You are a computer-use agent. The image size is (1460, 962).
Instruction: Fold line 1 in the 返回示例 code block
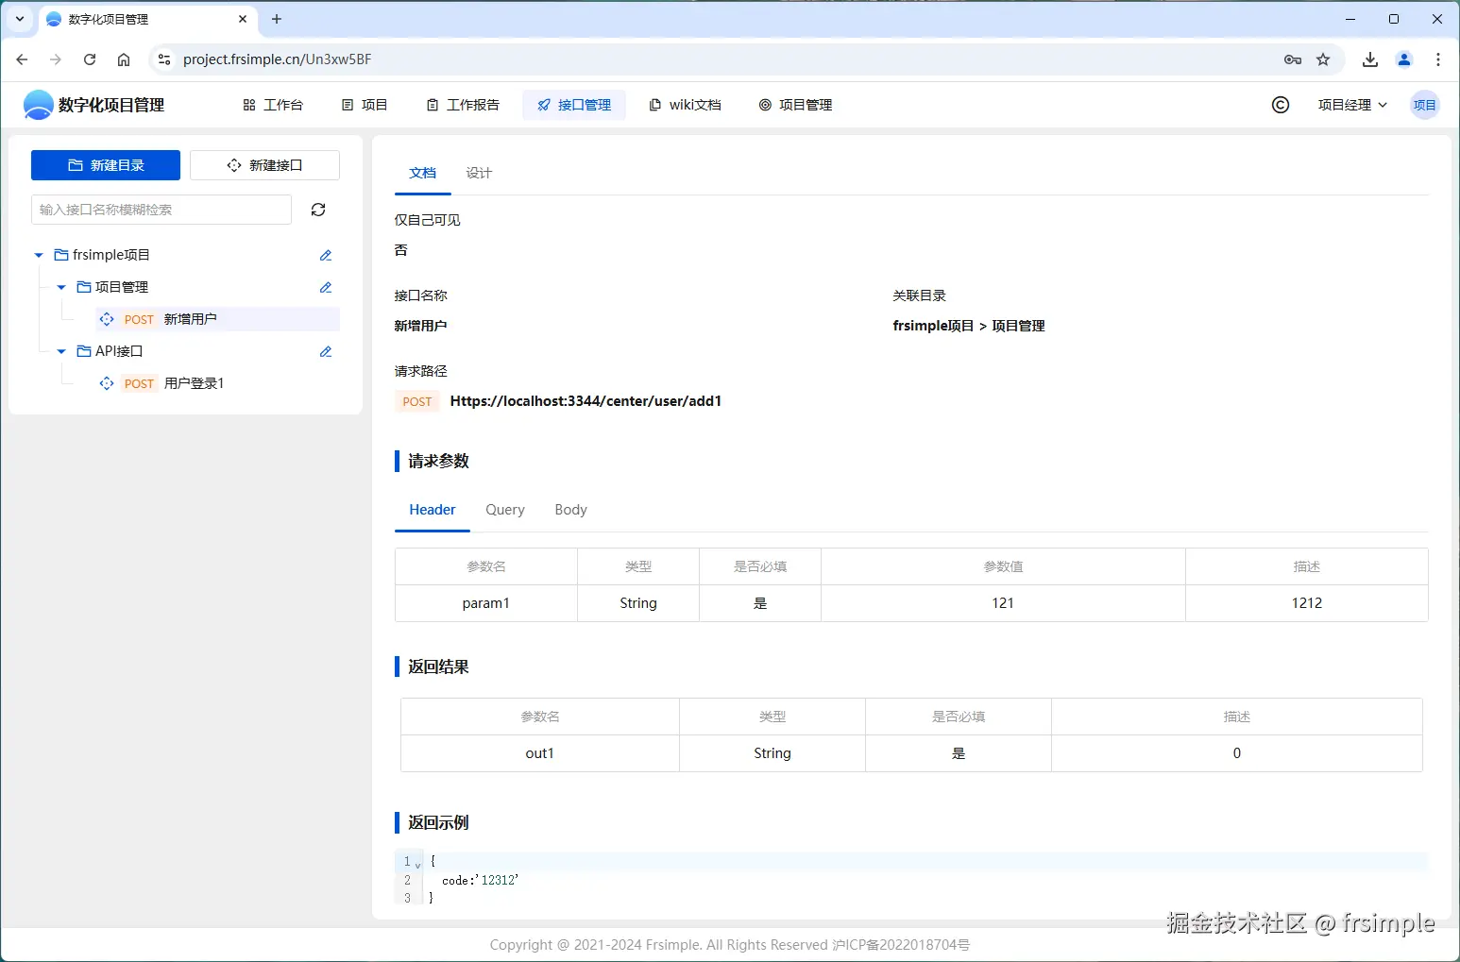coord(416,861)
